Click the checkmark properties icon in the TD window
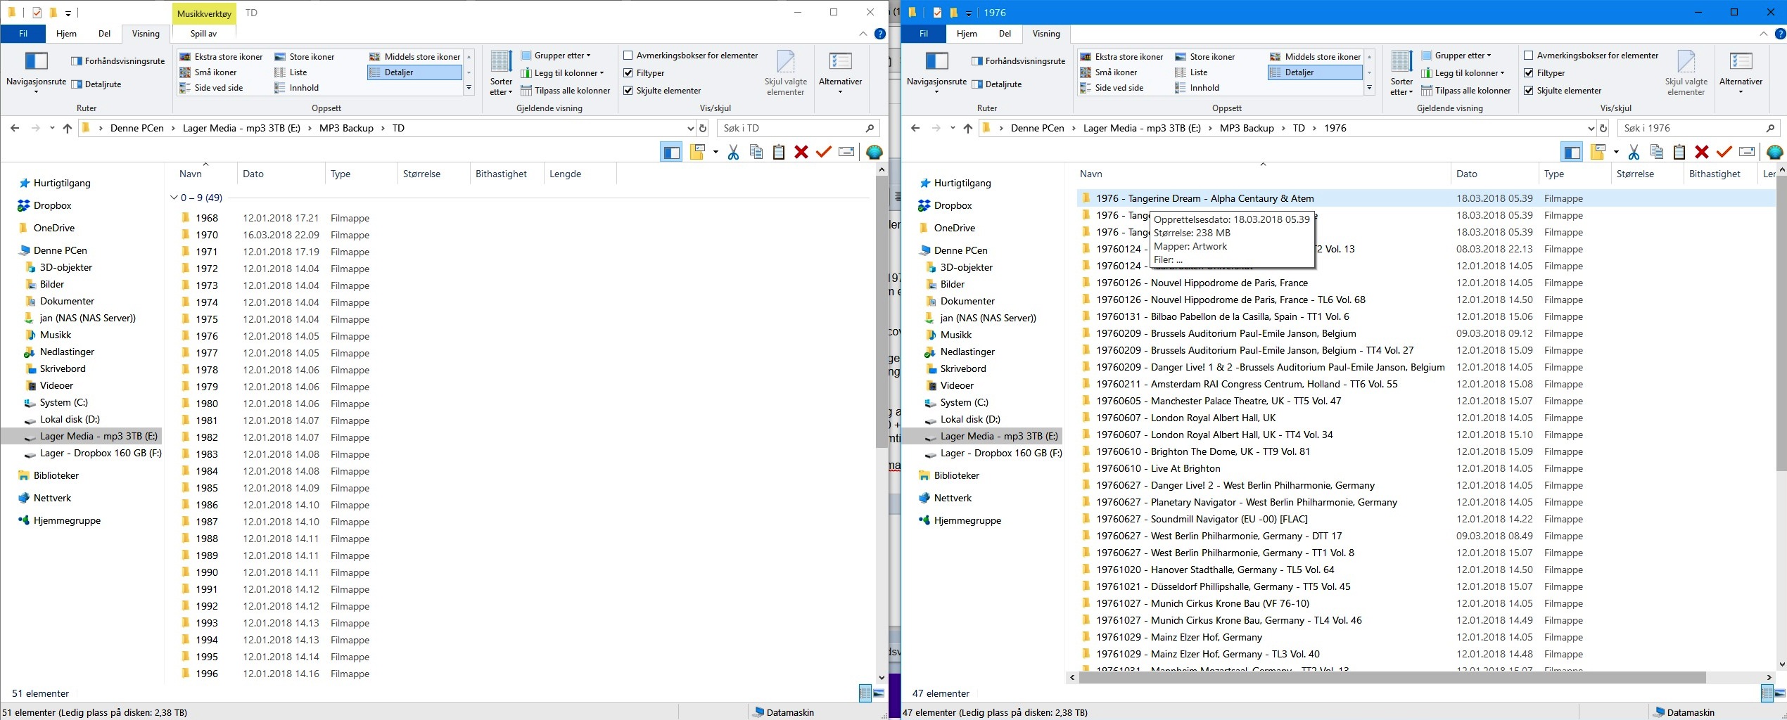1787x720 pixels. (x=823, y=152)
